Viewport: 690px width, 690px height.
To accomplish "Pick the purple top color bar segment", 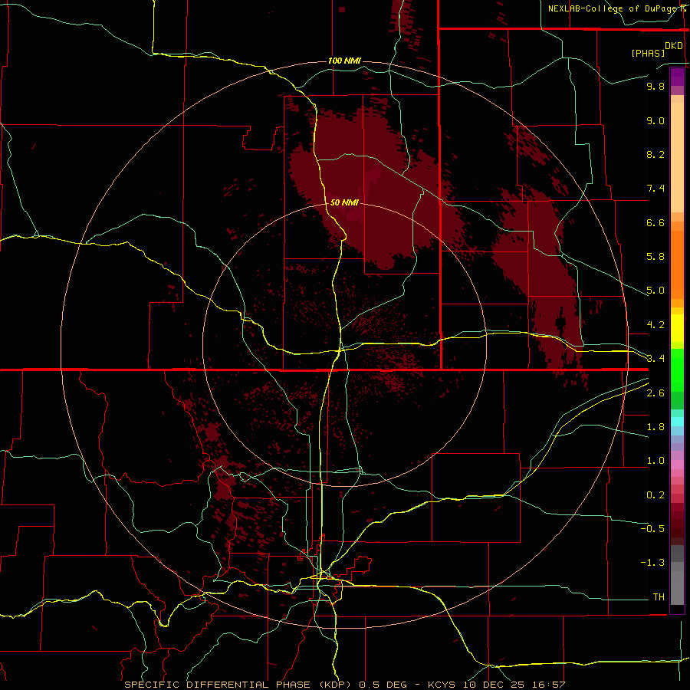I will (677, 77).
